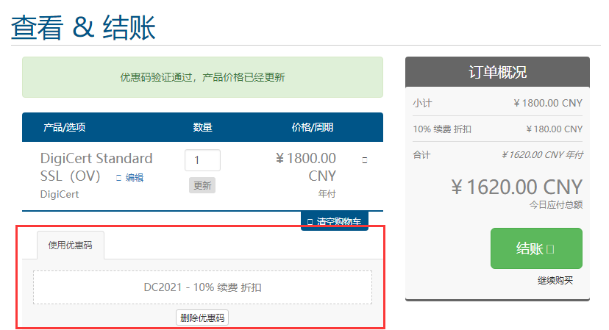Click the 订单概况 panel header
The width and height of the screenshot is (609, 330).
(x=497, y=72)
